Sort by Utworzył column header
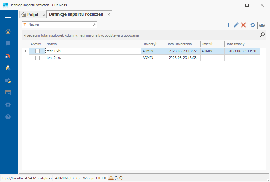The image size is (270, 182). tap(153, 44)
